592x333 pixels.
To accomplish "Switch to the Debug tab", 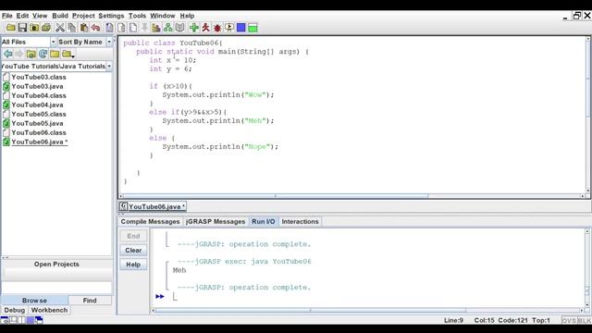I will click(x=15, y=310).
